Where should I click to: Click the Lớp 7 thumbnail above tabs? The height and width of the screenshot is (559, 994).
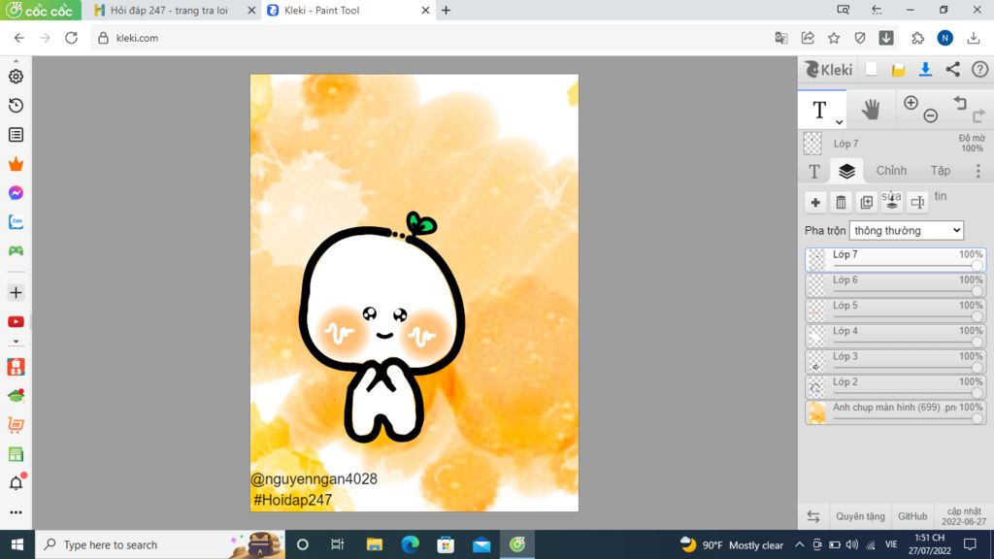(812, 144)
